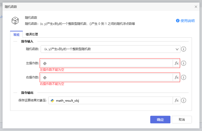Screen dimensions: 202x131
Task: Confirm with the 确定 button
Action: [160, 120]
